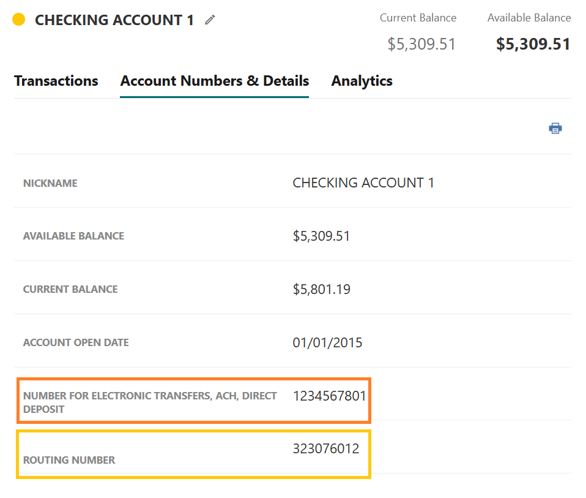Image resolution: width=586 pixels, height=498 pixels.
Task: Click the printer icon to print details
Action: (x=555, y=128)
